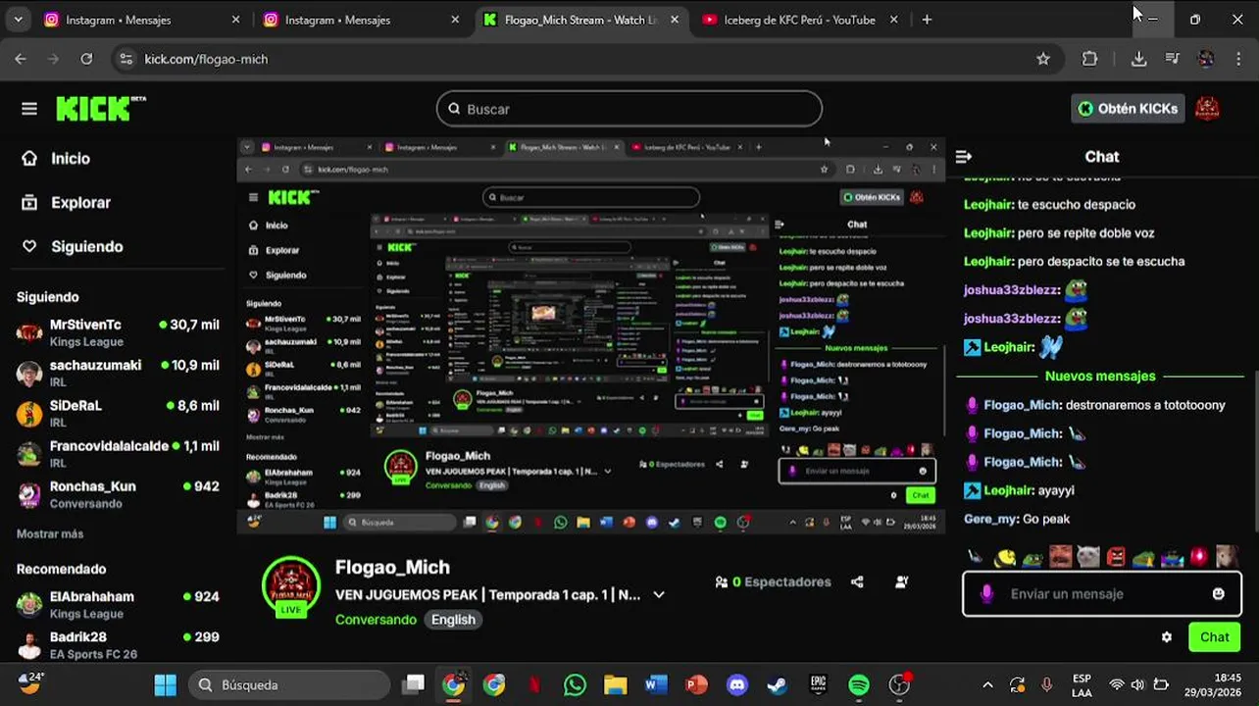Open Steam from the taskbar
This screenshot has height=706, width=1259.
click(x=777, y=684)
